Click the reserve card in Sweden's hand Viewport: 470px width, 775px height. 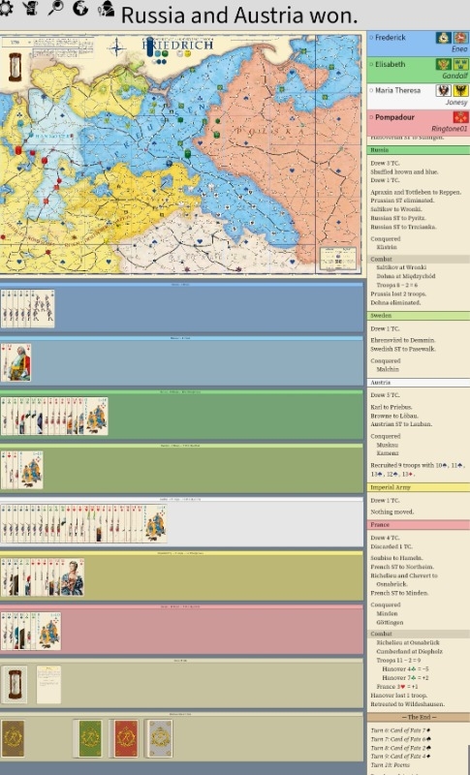31,470
